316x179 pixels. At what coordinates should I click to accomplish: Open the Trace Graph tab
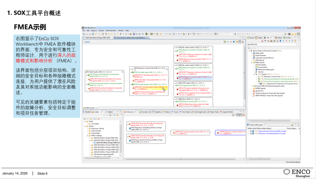click(x=185, y=112)
